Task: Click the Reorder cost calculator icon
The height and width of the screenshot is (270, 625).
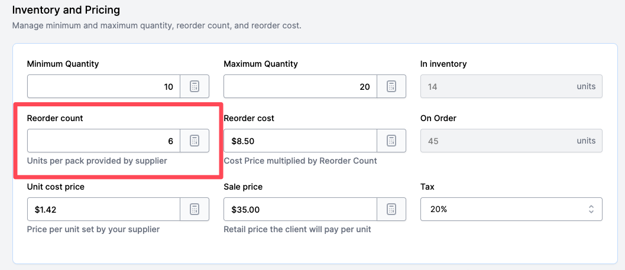Action: [391, 141]
